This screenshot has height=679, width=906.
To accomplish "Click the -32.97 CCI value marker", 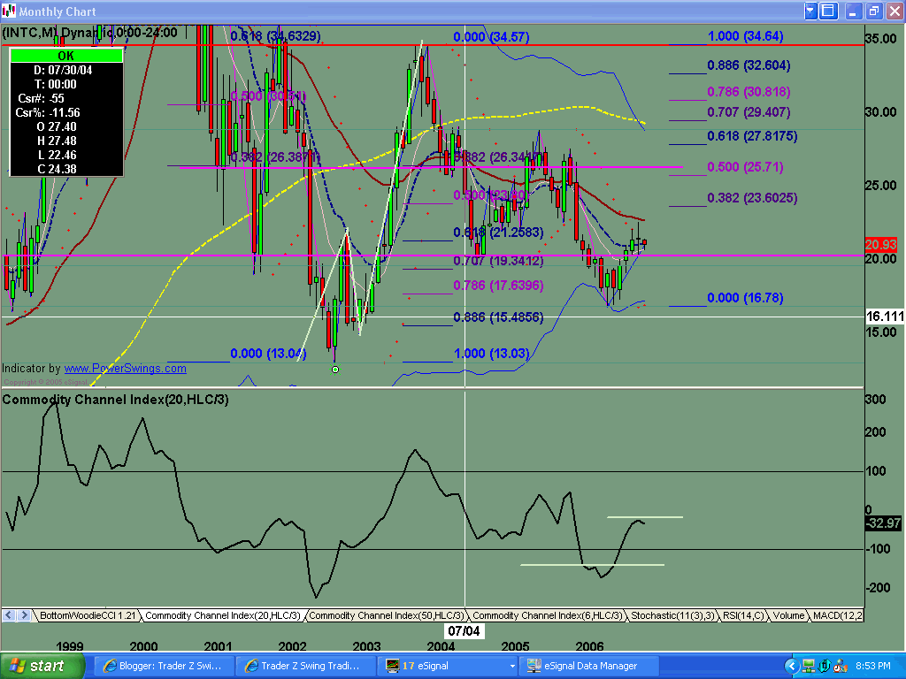I will tap(883, 523).
